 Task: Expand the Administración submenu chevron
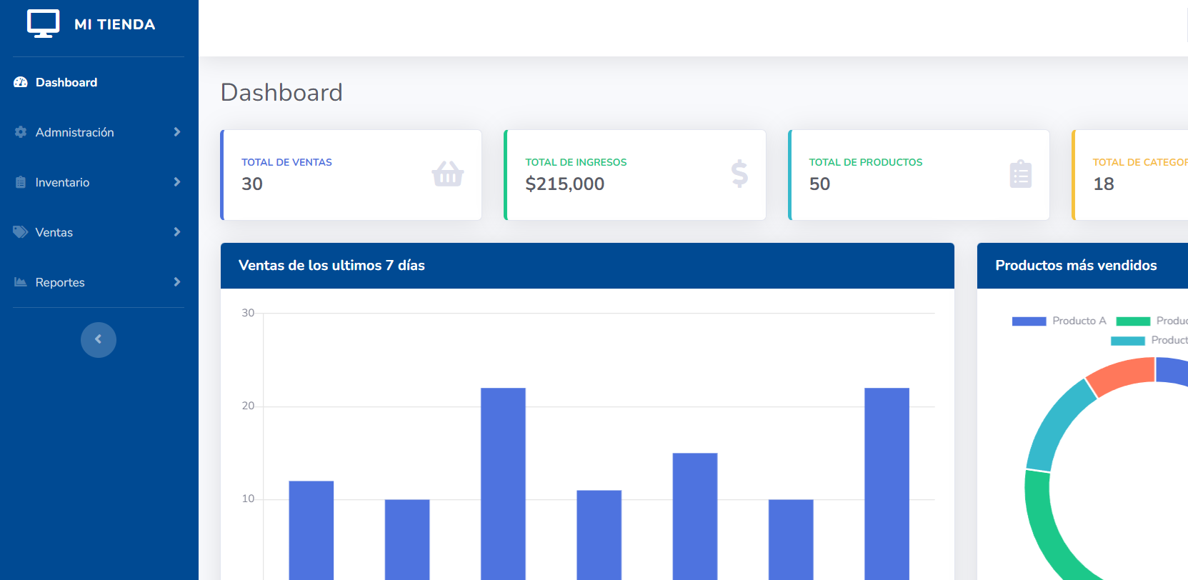[176, 132]
